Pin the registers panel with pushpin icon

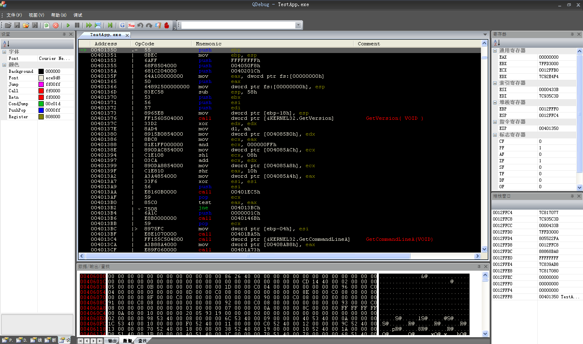572,34
